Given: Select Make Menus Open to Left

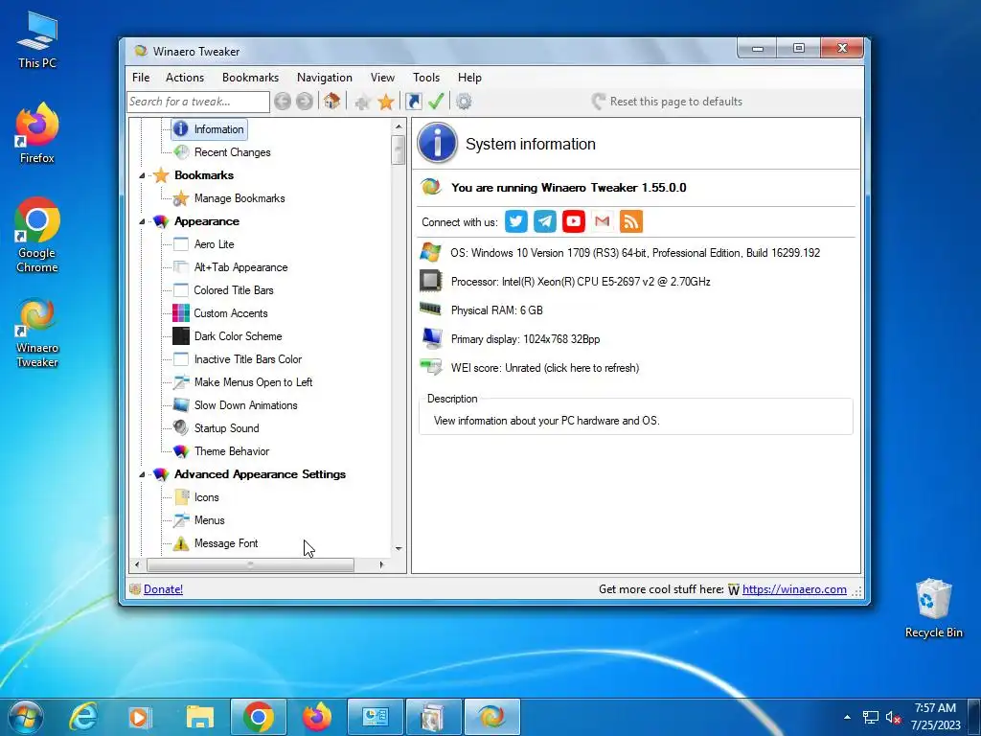Looking at the screenshot, I should (253, 382).
